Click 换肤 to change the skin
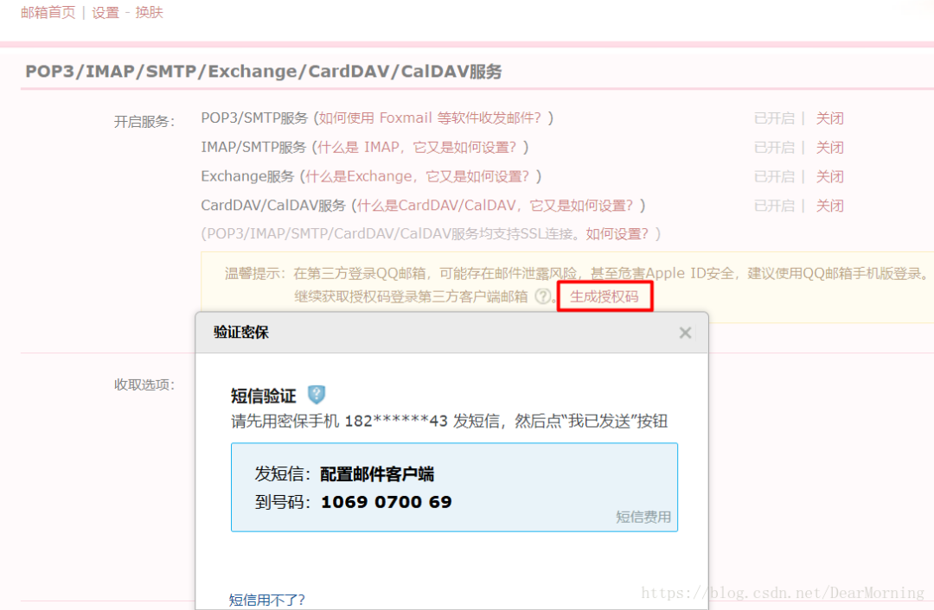The width and height of the screenshot is (934, 610). [149, 13]
